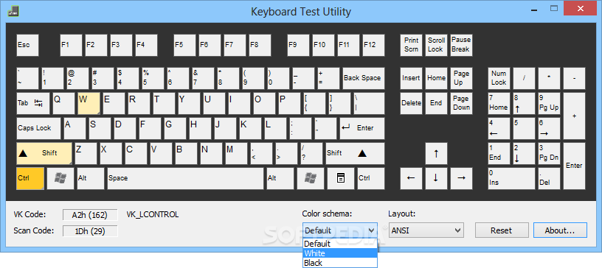This screenshot has width=602, height=268.
Task: Click the Reset button
Action: [x=502, y=230]
